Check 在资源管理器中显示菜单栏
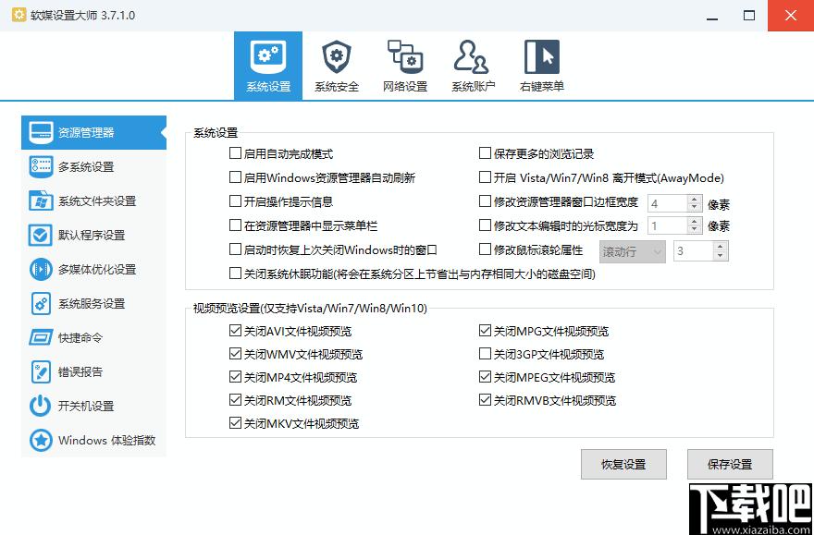 235,225
